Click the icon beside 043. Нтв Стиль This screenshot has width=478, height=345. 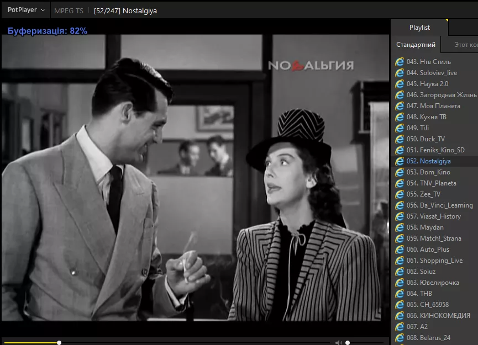coord(400,62)
